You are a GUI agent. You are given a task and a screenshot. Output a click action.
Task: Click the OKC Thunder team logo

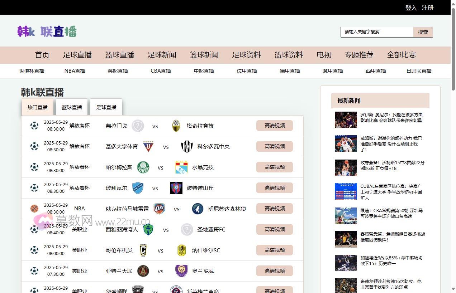point(160,209)
